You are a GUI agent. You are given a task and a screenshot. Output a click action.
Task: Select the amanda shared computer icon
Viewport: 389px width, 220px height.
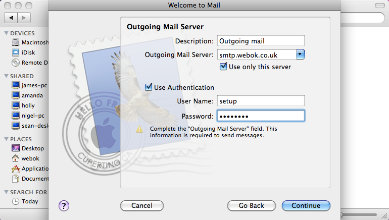tap(15, 95)
